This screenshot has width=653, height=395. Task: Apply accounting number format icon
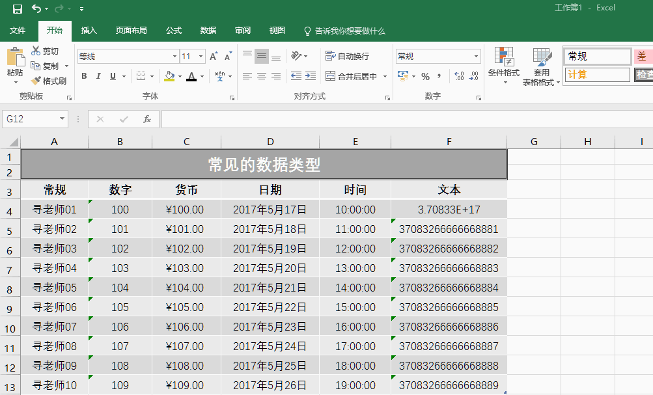tap(403, 75)
